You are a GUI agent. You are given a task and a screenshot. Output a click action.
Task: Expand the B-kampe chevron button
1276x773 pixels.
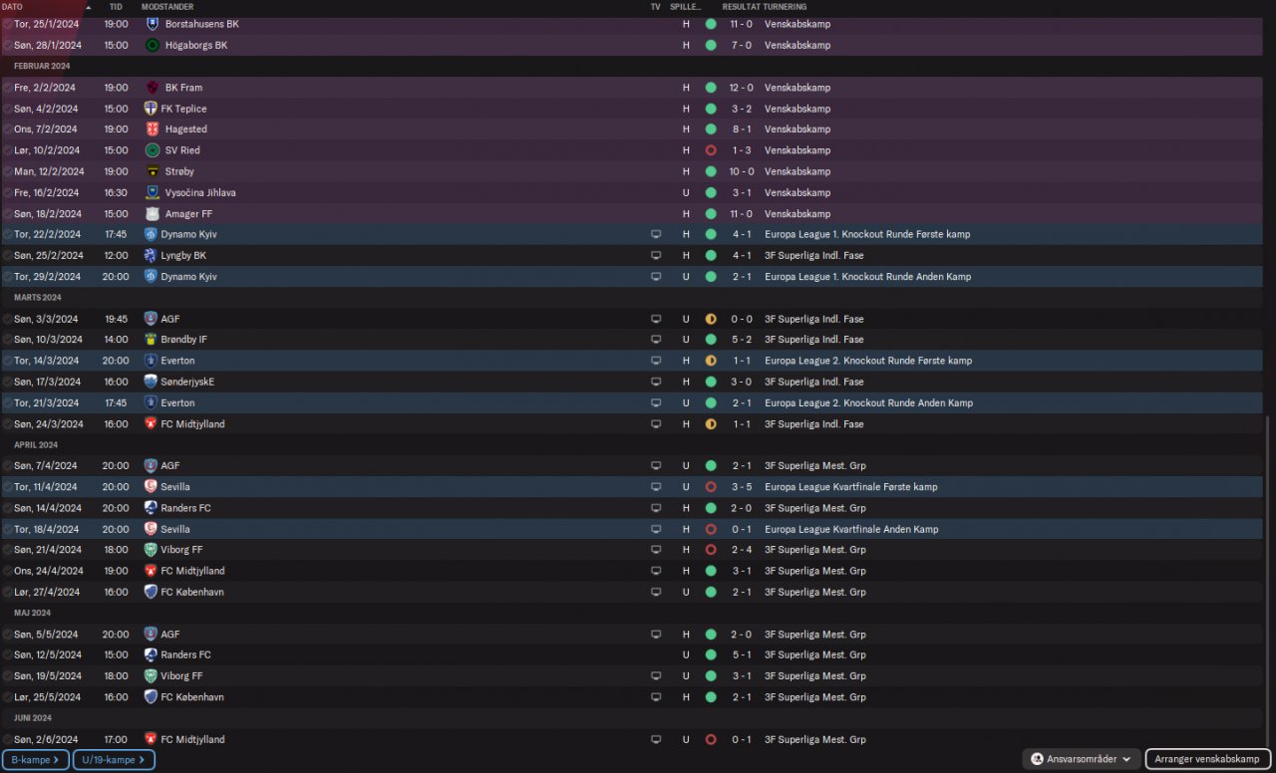click(36, 760)
